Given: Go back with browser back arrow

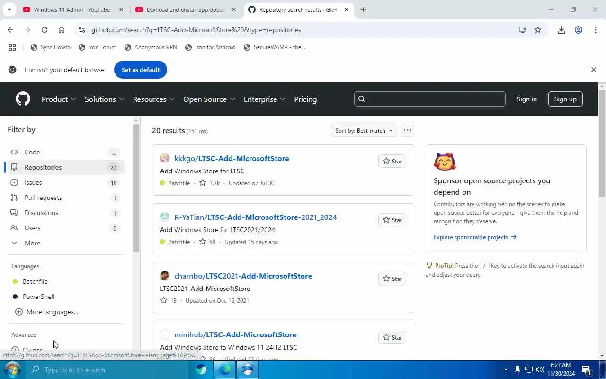Looking at the screenshot, I should point(10,30).
